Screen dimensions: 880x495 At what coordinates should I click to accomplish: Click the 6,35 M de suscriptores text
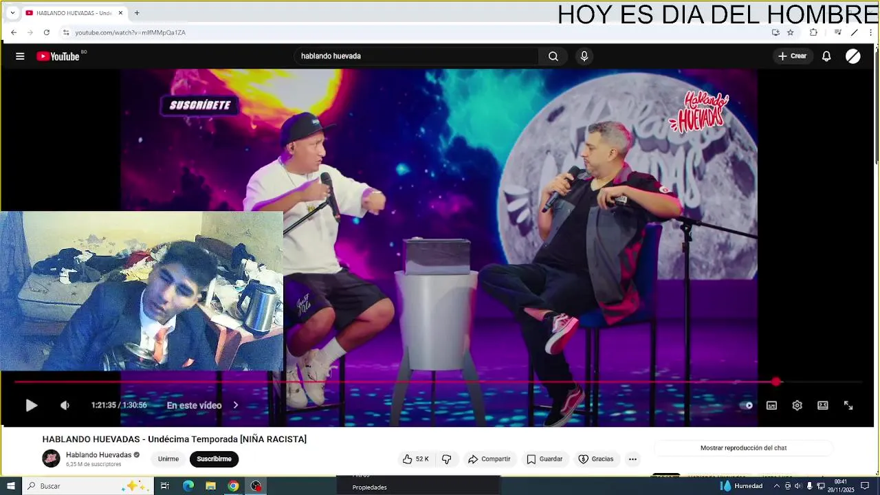click(93, 465)
